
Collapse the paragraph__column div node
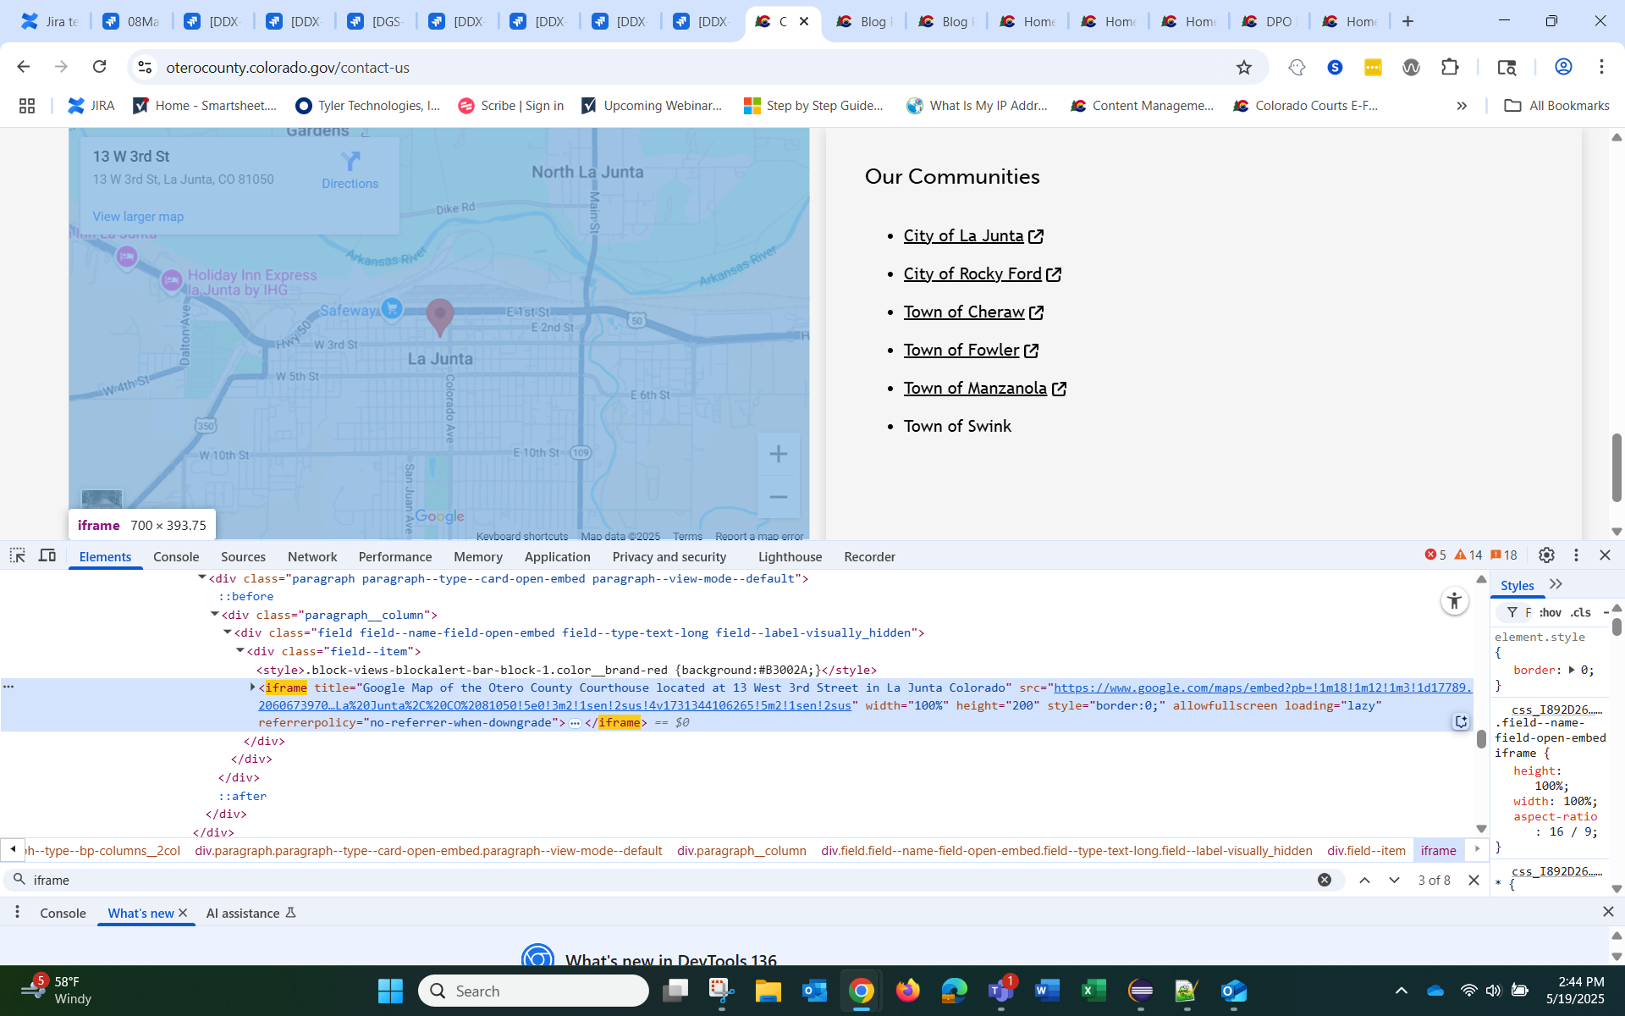click(x=215, y=614)
